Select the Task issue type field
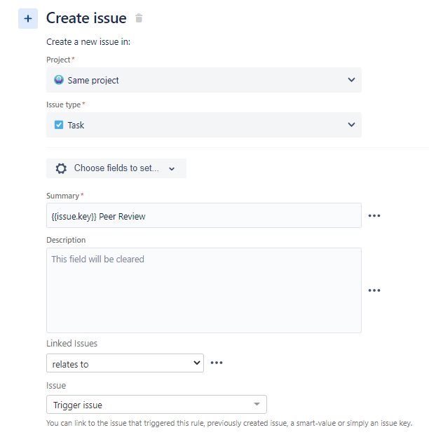This screenshot has height=444, width=429. 204,125
